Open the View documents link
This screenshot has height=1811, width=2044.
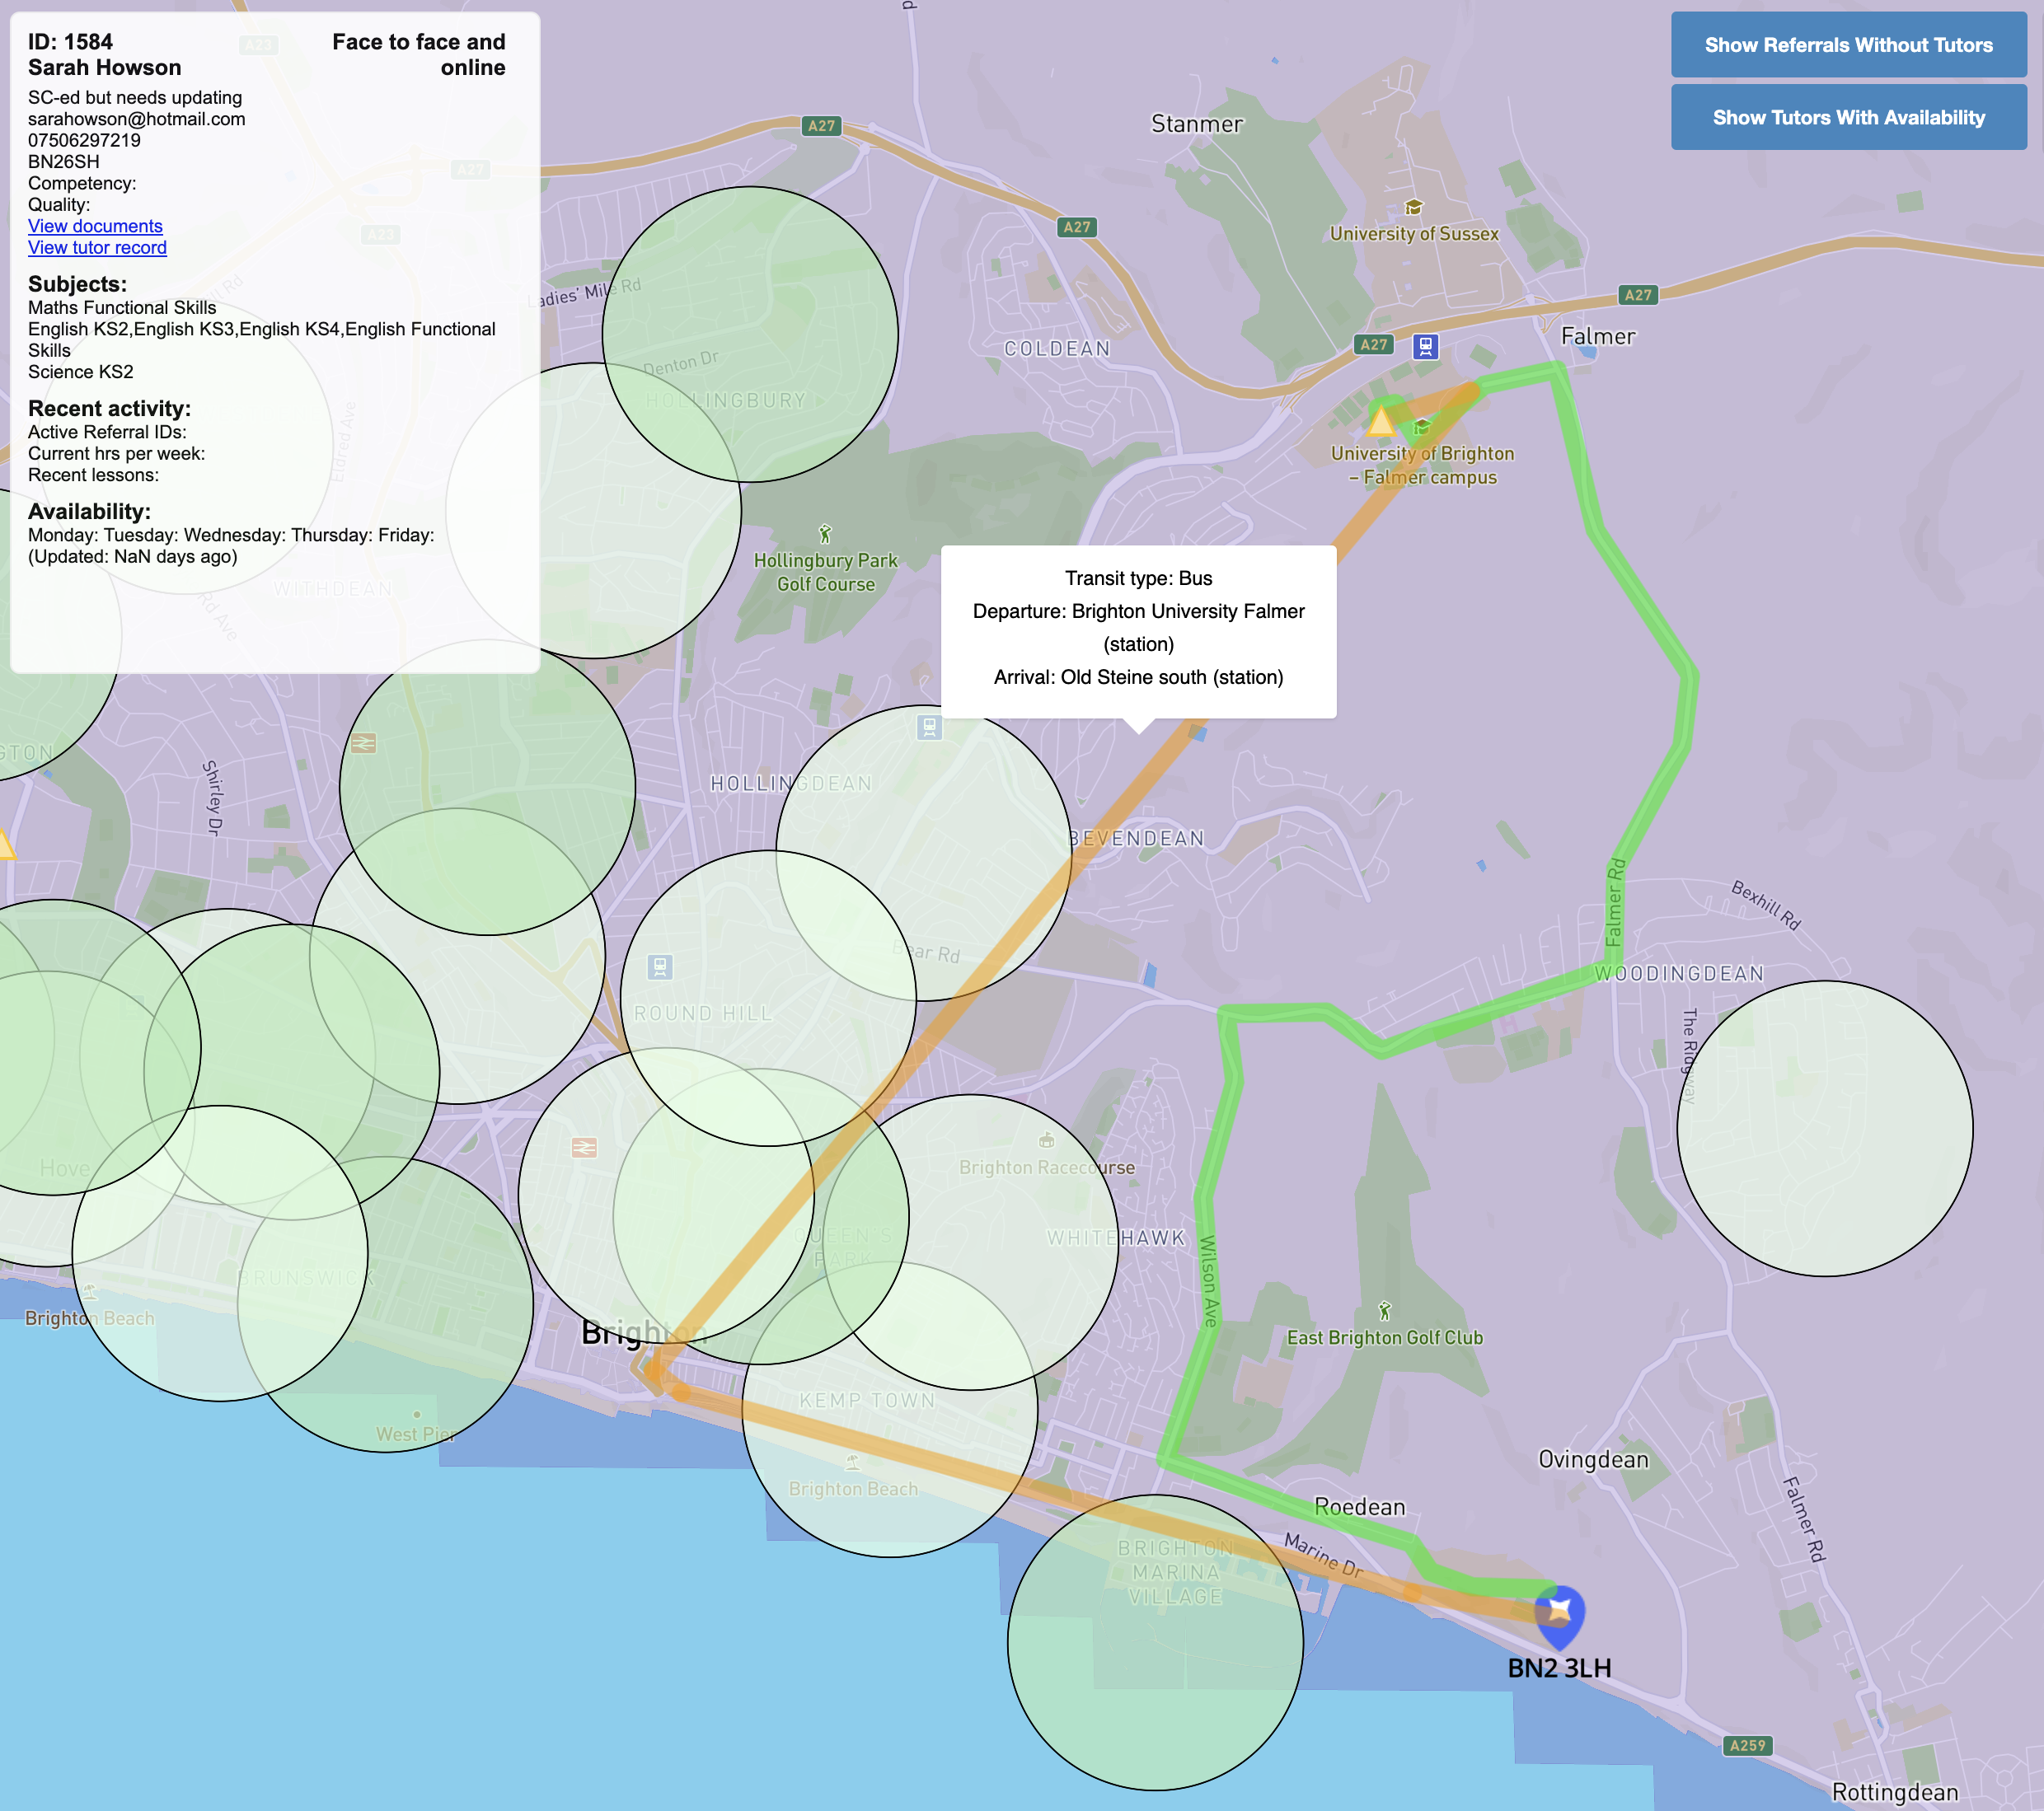pyautogui.click(x=95, y=226)
